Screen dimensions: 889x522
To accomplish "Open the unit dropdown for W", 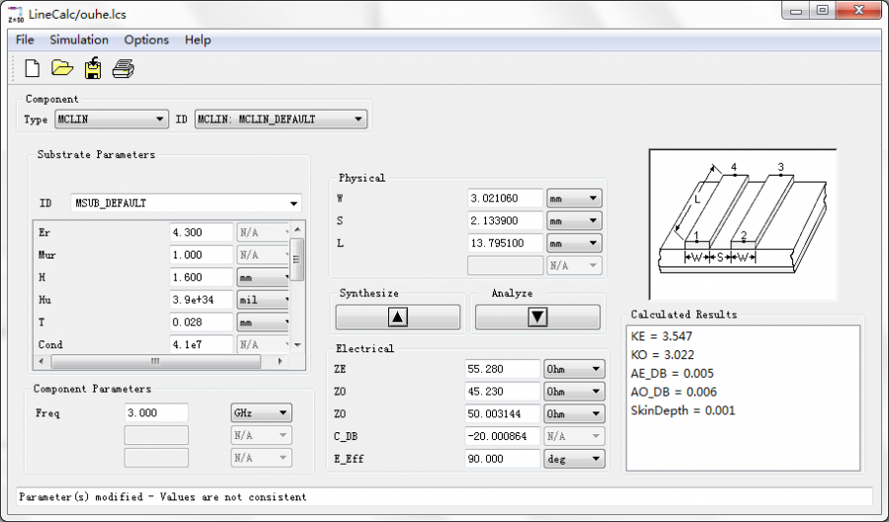I will coord(575,198).
